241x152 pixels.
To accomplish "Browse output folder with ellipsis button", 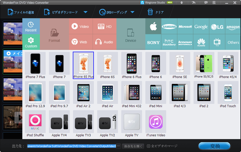I will point(118,146).
